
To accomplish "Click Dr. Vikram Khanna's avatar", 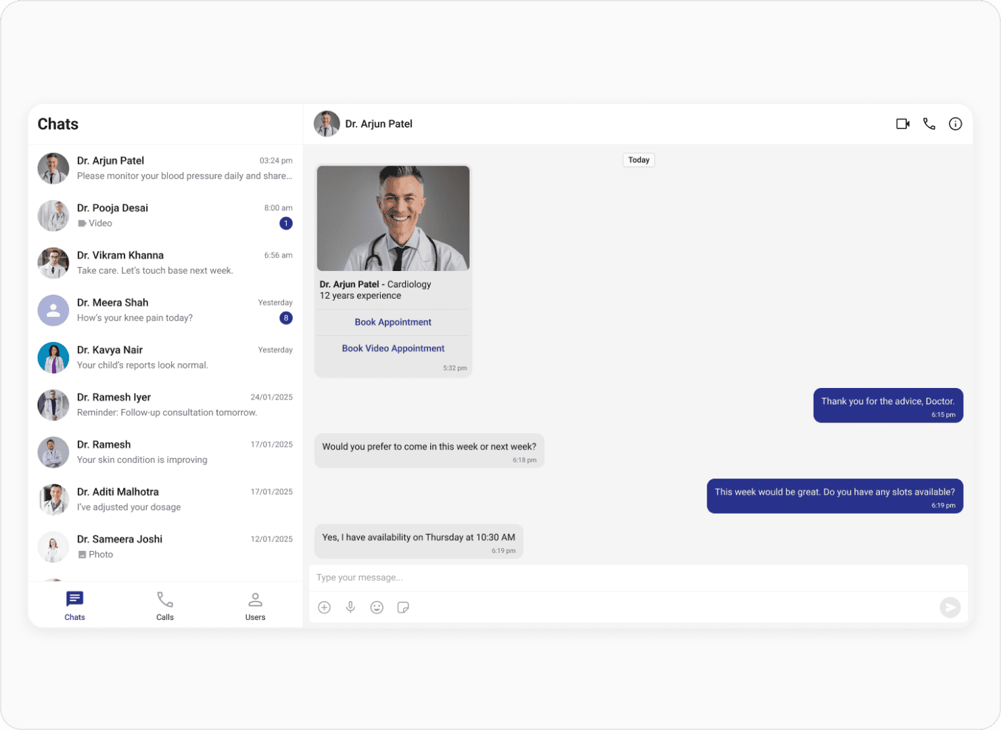I will coord(53,263).
